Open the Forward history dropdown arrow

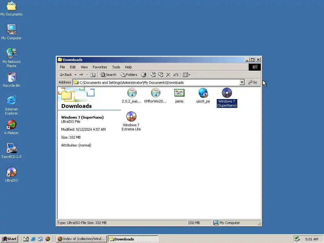(x=87, y=75)
